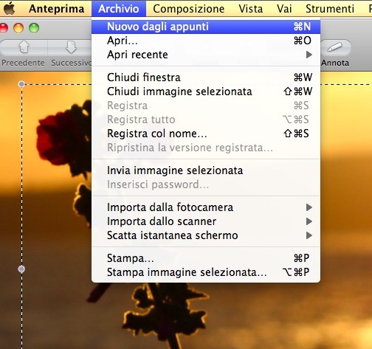Click the Precedente toolbar label
This screenshot has width=372, height=349.
coord(23,63)
